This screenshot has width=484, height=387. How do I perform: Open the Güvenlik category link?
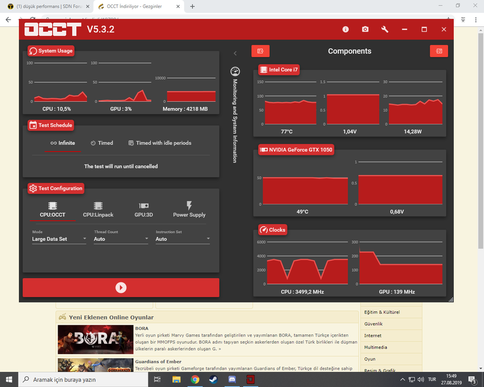pos(373,324)
